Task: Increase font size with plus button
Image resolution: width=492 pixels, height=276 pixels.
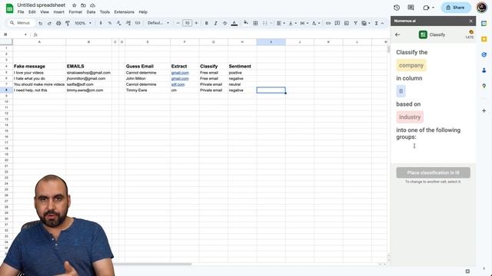Action: tap(197, 23)
